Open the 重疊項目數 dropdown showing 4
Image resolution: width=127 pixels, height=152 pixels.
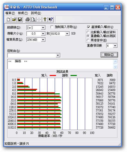pos(115,46)
